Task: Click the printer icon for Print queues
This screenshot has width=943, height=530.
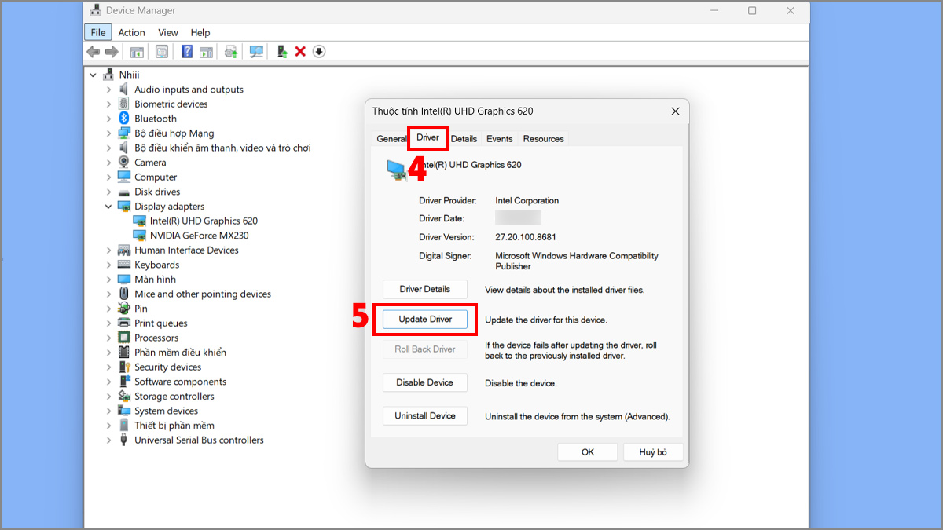Action: (124, 323)
